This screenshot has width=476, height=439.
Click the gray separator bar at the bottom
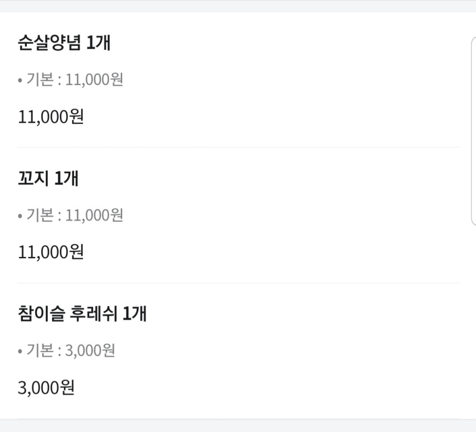(238, 426)
